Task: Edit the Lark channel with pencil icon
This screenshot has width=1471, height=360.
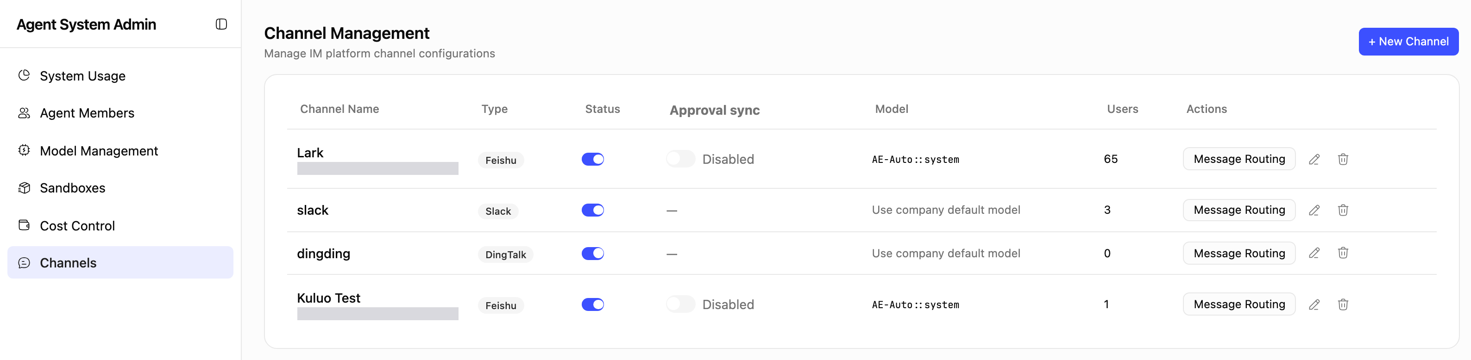Action: point(1314,159)
